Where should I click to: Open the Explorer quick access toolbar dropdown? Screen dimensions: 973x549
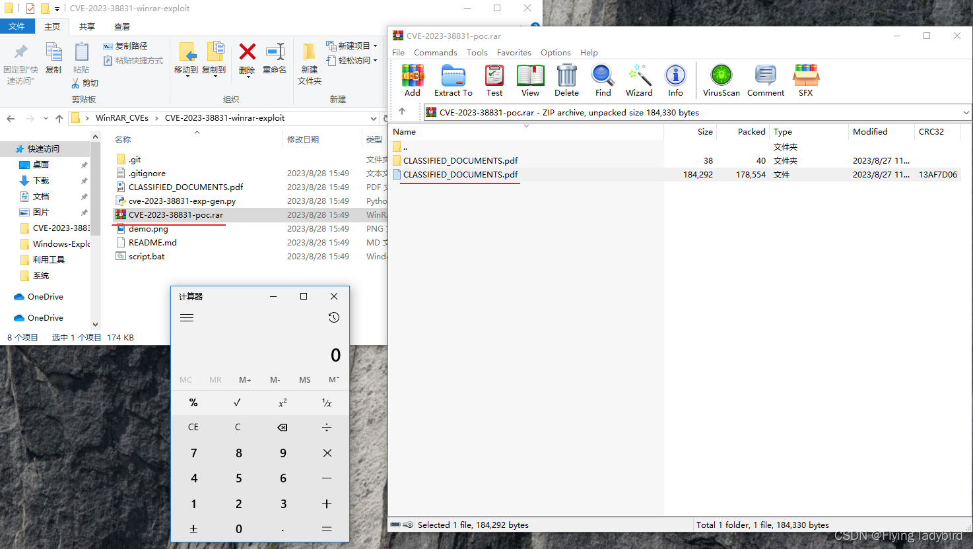(57, 9)
